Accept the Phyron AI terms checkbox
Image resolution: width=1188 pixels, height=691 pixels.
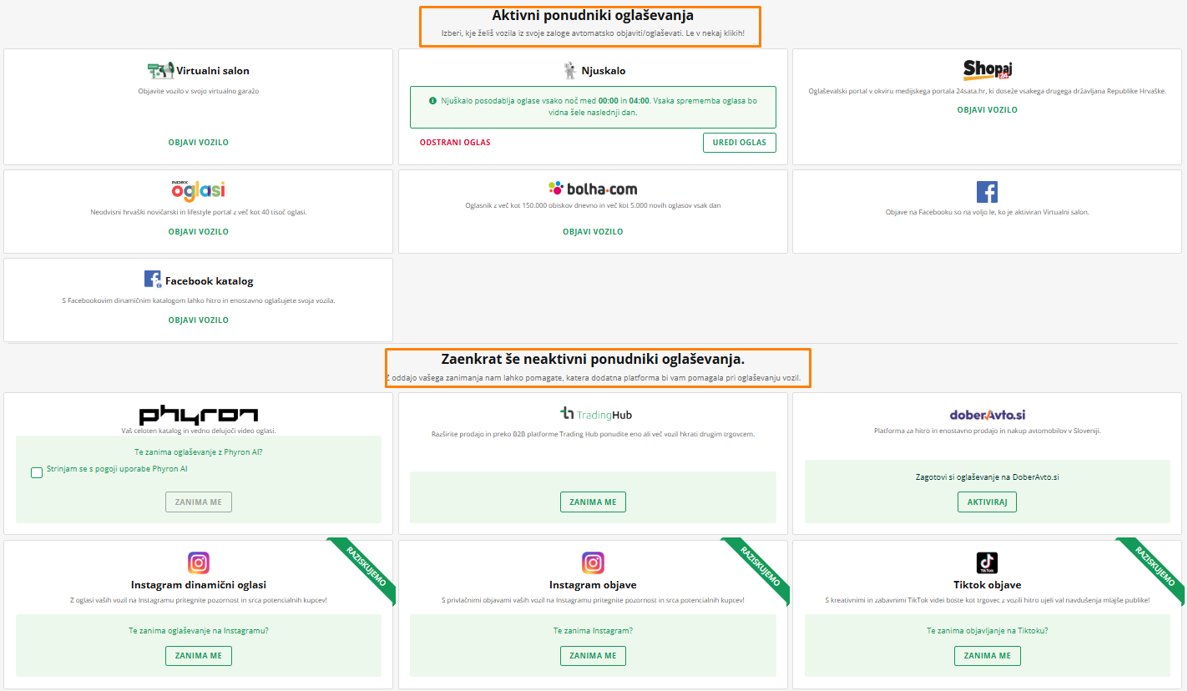(37, 473)
